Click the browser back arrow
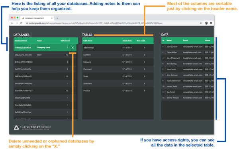 click(12, 23)
